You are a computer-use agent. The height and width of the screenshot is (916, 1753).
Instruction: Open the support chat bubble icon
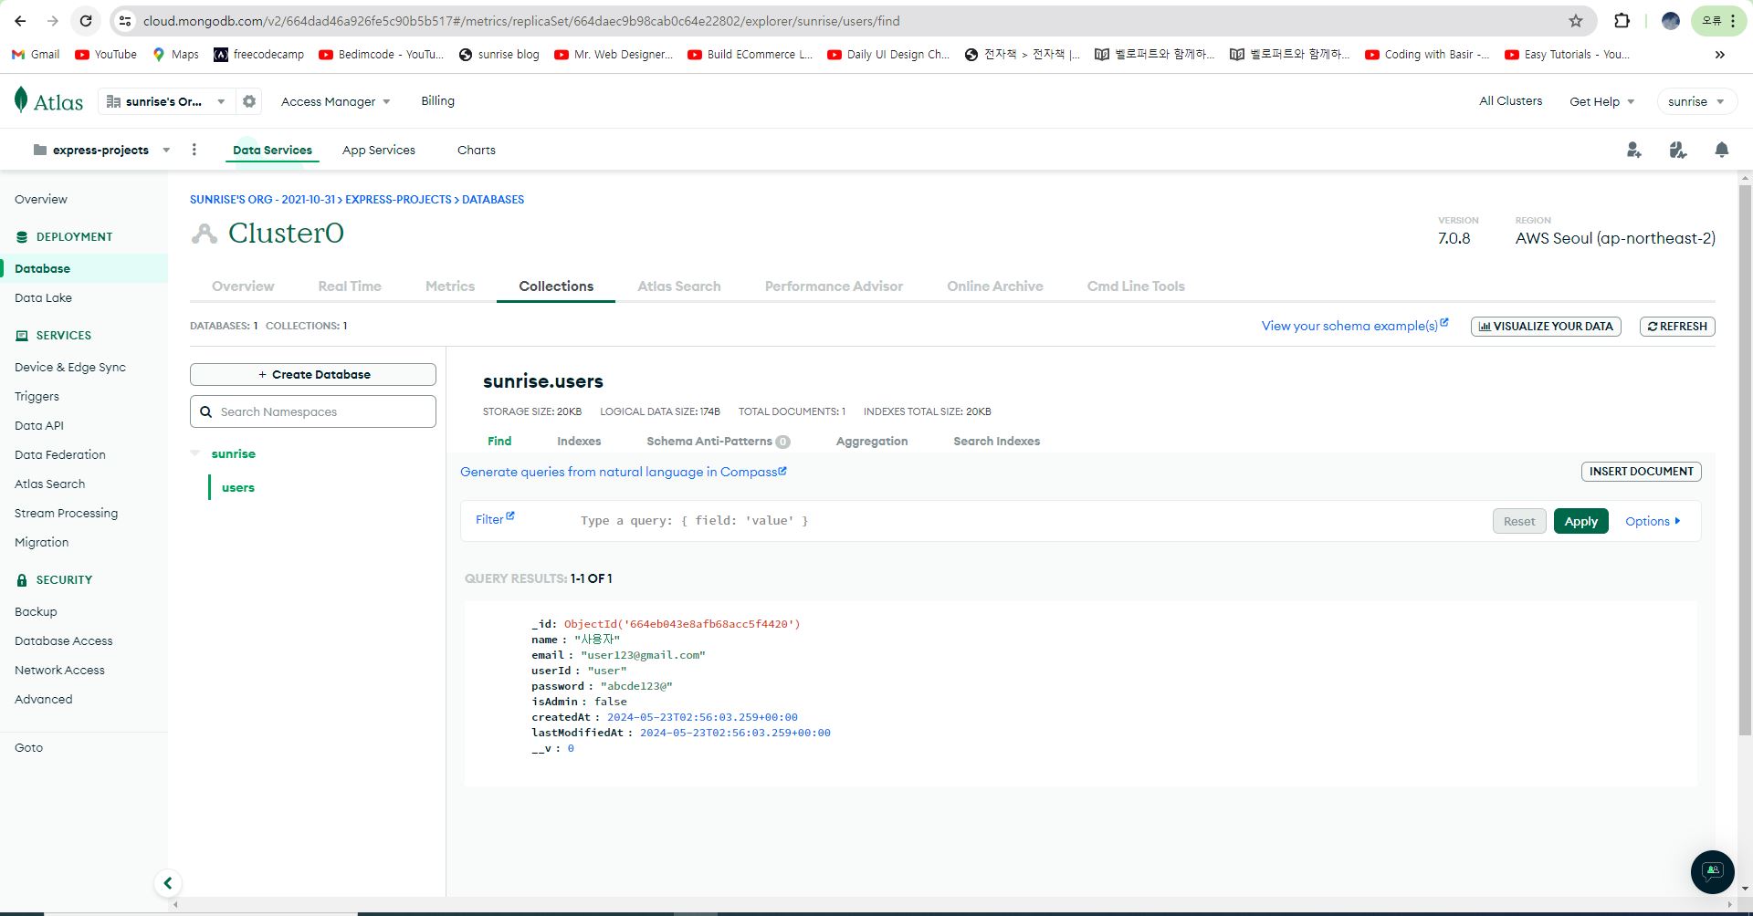click(1713, 872)
